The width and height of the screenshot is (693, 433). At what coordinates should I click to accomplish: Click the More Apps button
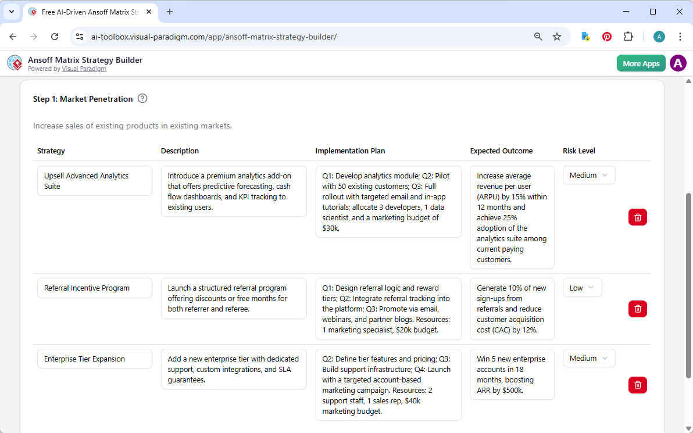click(641, 63)
